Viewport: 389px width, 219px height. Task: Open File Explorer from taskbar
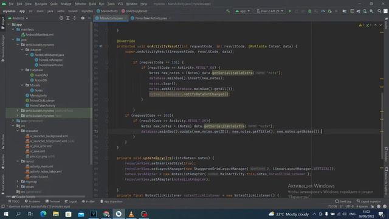coord(56,214)
